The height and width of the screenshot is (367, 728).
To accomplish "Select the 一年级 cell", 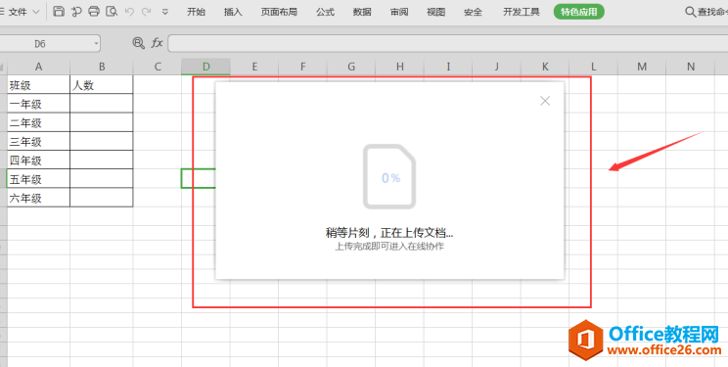I will point(38,104).
